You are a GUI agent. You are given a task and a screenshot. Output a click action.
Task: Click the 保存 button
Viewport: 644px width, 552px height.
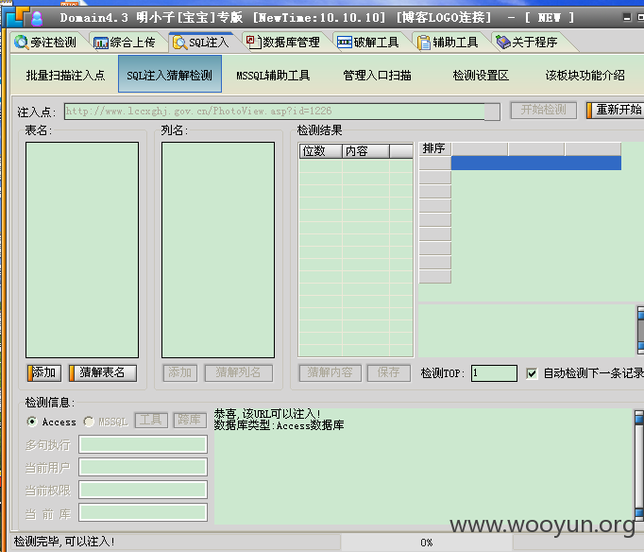[388, 372]
